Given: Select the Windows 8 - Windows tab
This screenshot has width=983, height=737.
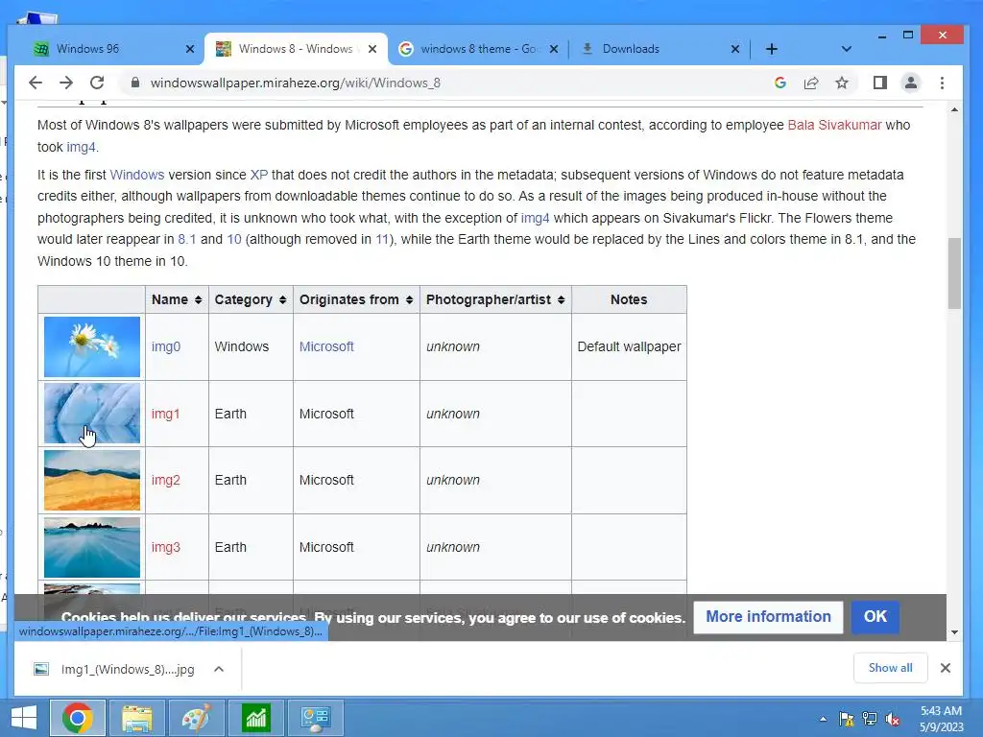Looking at the screenshot, I should [x=295, y=49].
